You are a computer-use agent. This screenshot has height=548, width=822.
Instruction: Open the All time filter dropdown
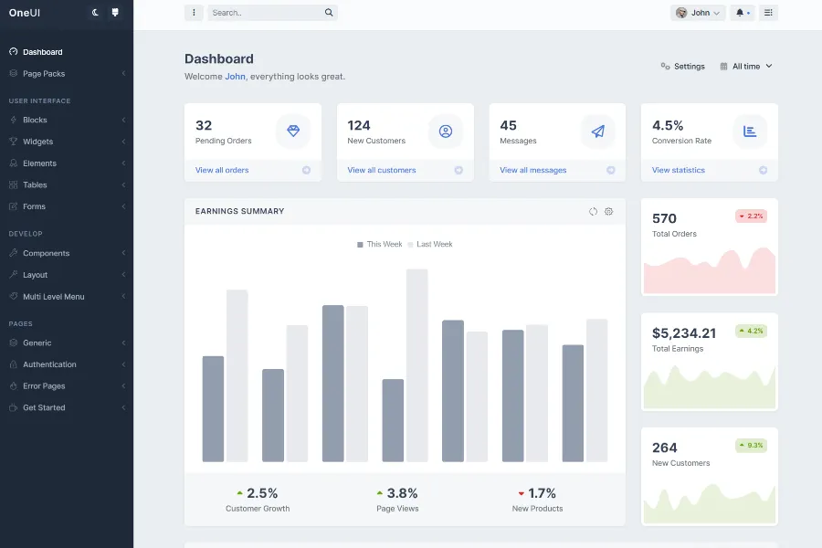tap(746, 67)
